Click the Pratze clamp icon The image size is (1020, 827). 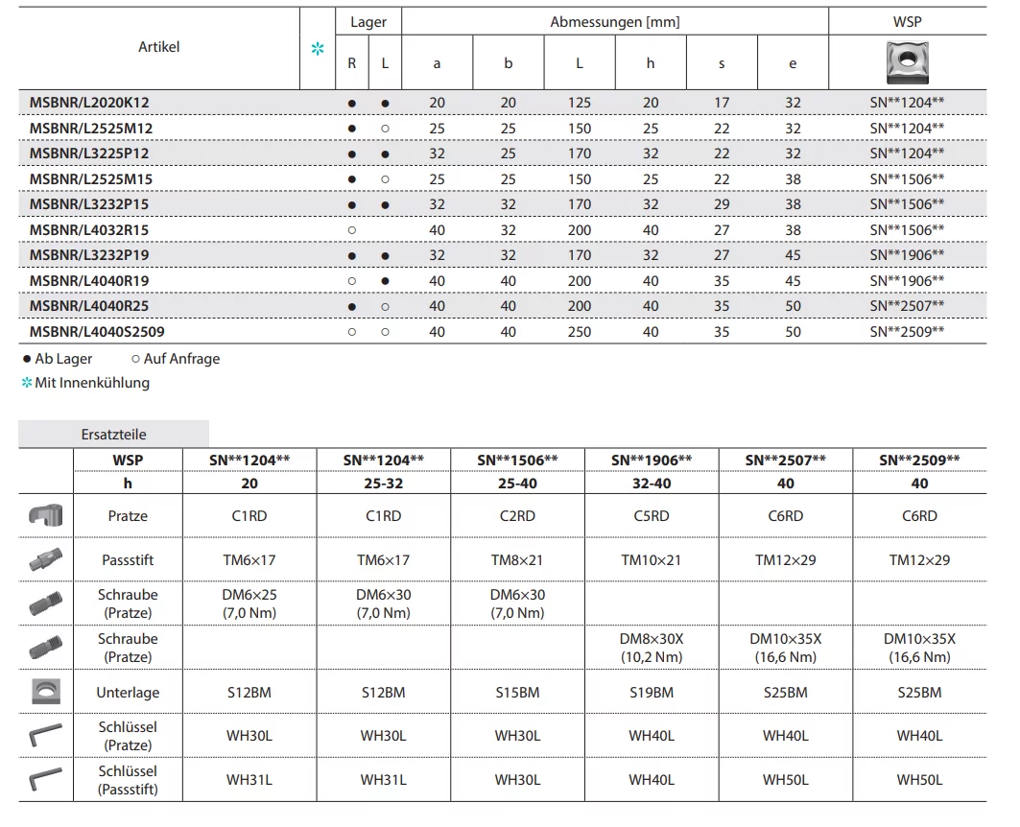(45, 516)
